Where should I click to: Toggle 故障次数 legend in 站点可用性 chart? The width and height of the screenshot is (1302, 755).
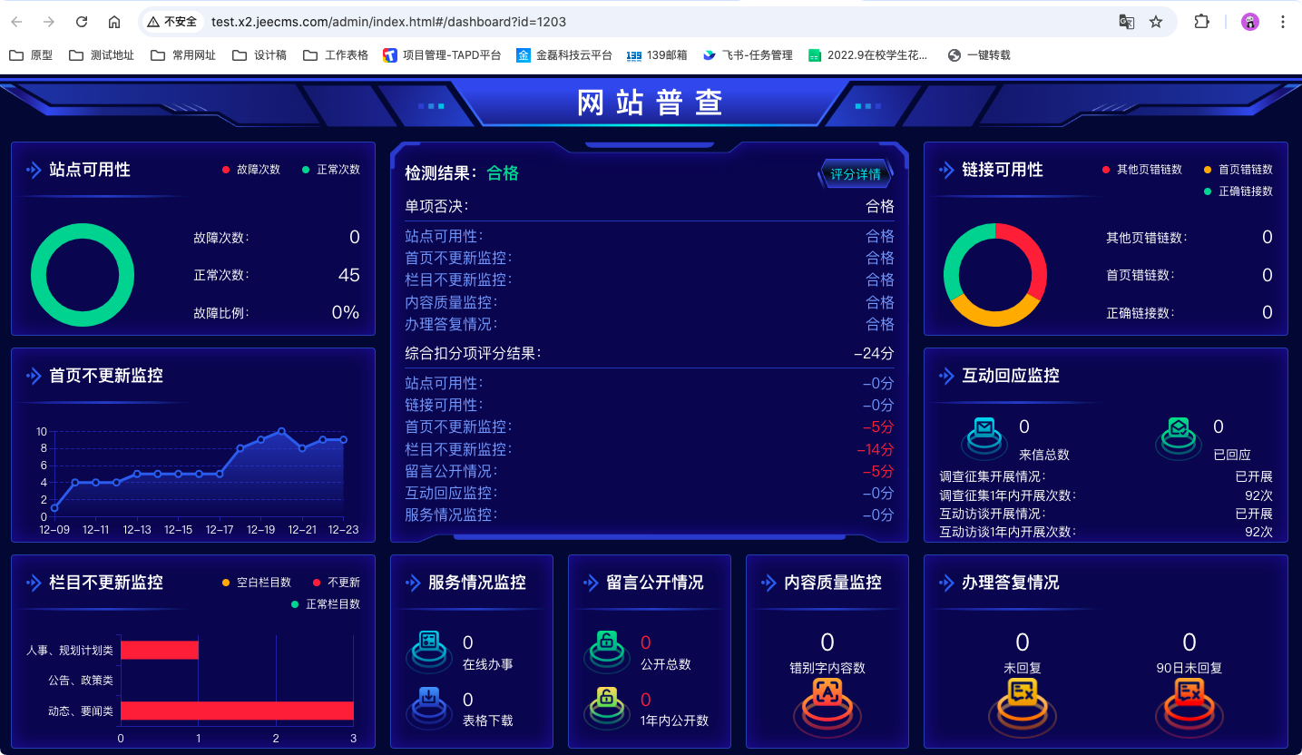(x=251, y=170)
